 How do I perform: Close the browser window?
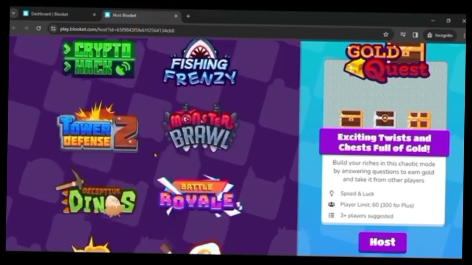pyautogui.click(x=464, y=21)
